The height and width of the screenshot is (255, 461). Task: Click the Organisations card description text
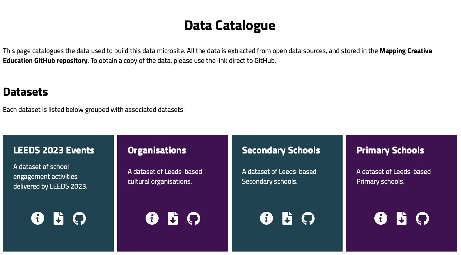(x=165, y=177)
